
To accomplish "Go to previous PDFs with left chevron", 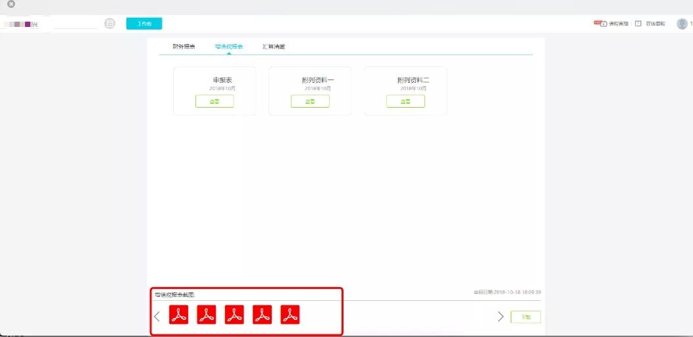I will tap(157, 316).
